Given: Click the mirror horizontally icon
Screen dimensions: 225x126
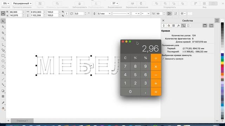Looking at the screenshot, I should (133, 3).
